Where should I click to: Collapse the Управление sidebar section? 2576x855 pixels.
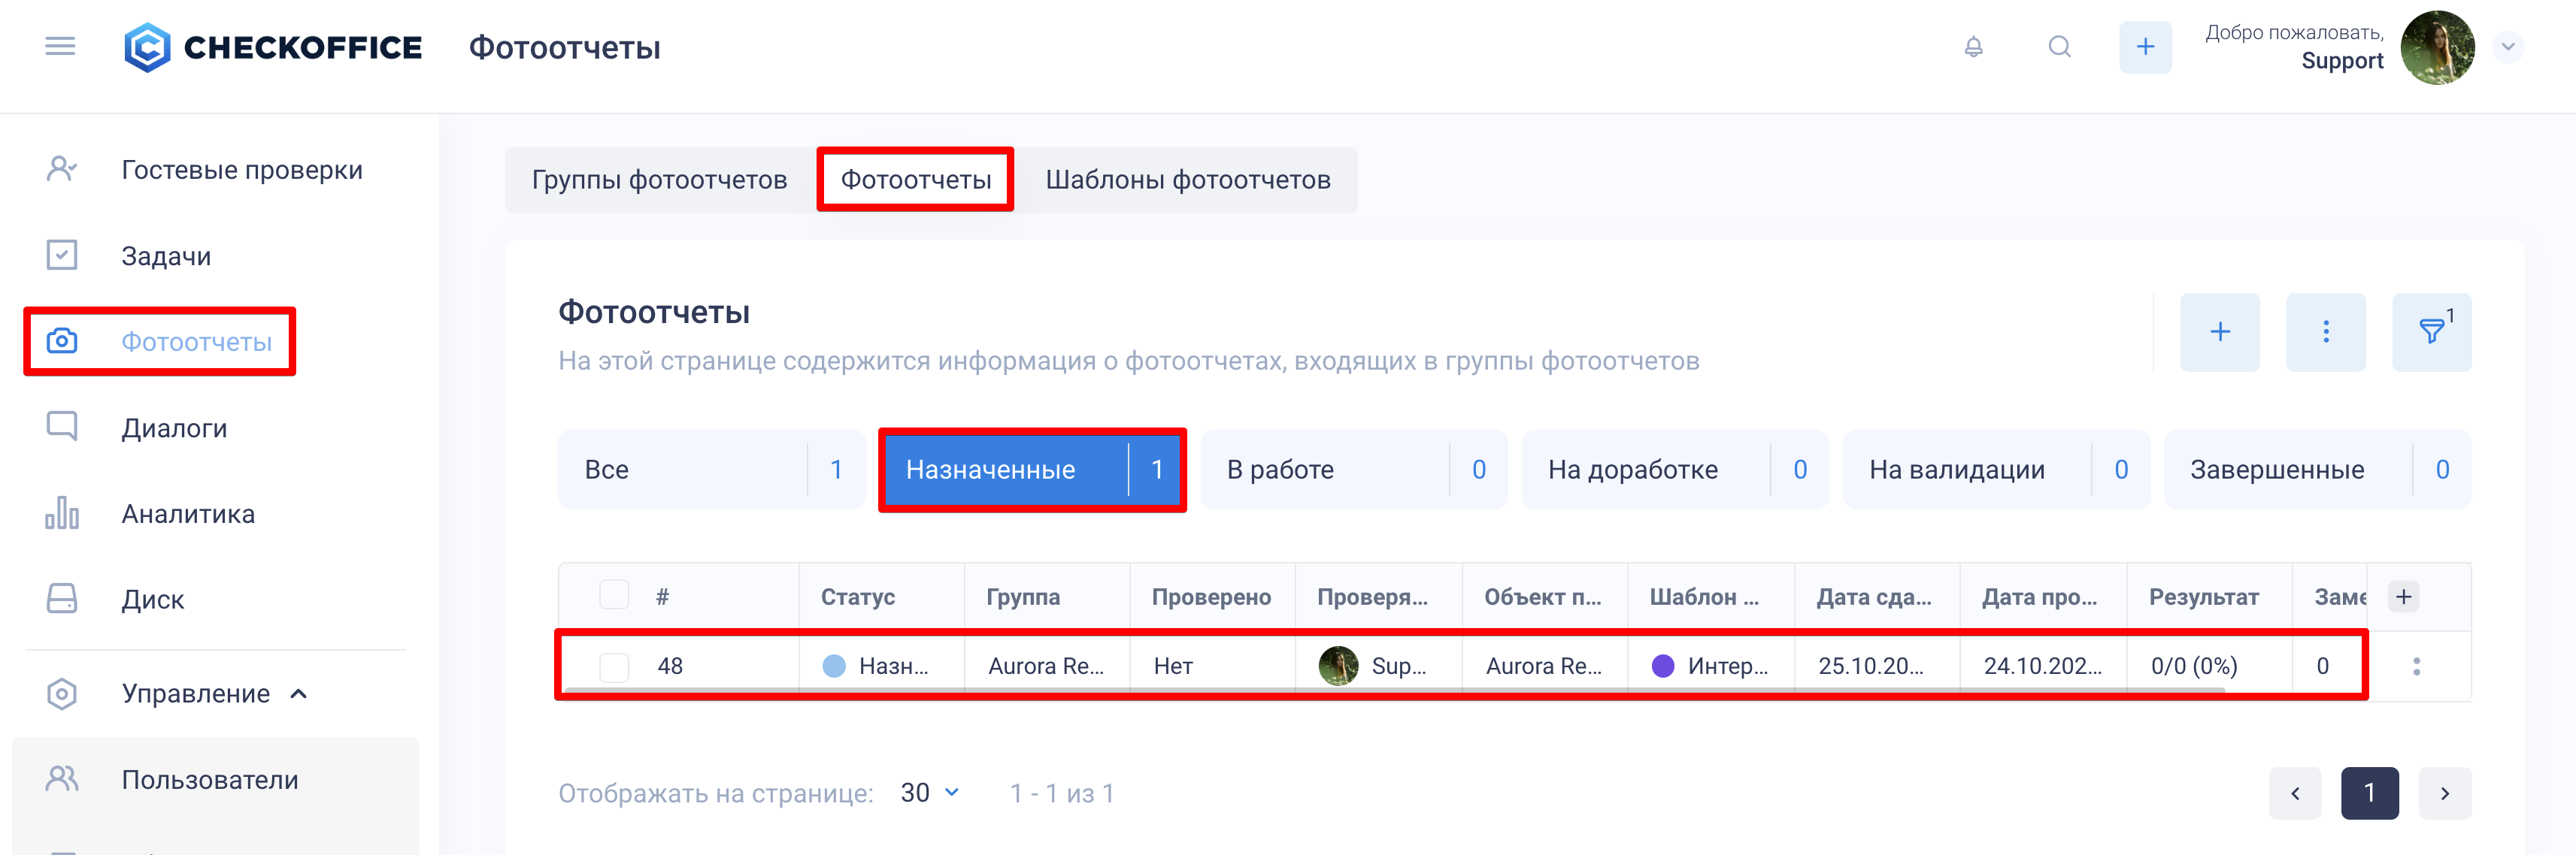click(x=298, y=693)
